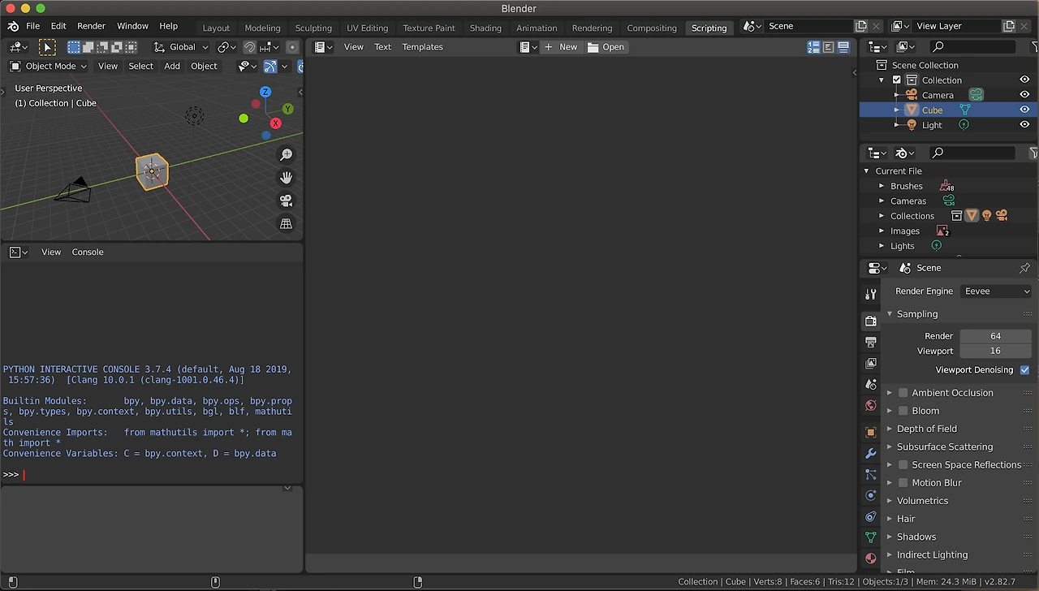Toggle the Collection exclude checkbox in outliner
The width and height of the screenshot is (1039, 591).
[x=896, y=80]
